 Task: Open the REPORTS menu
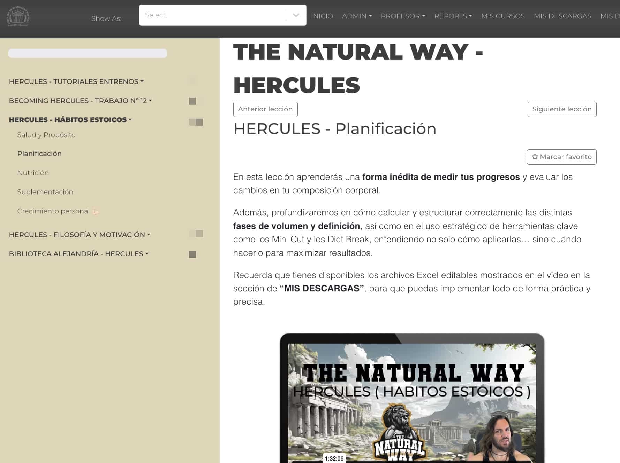pos(453,16)
